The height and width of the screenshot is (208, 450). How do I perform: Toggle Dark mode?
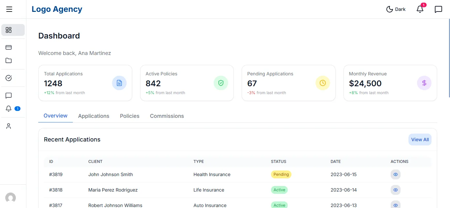tap(396, 9)
